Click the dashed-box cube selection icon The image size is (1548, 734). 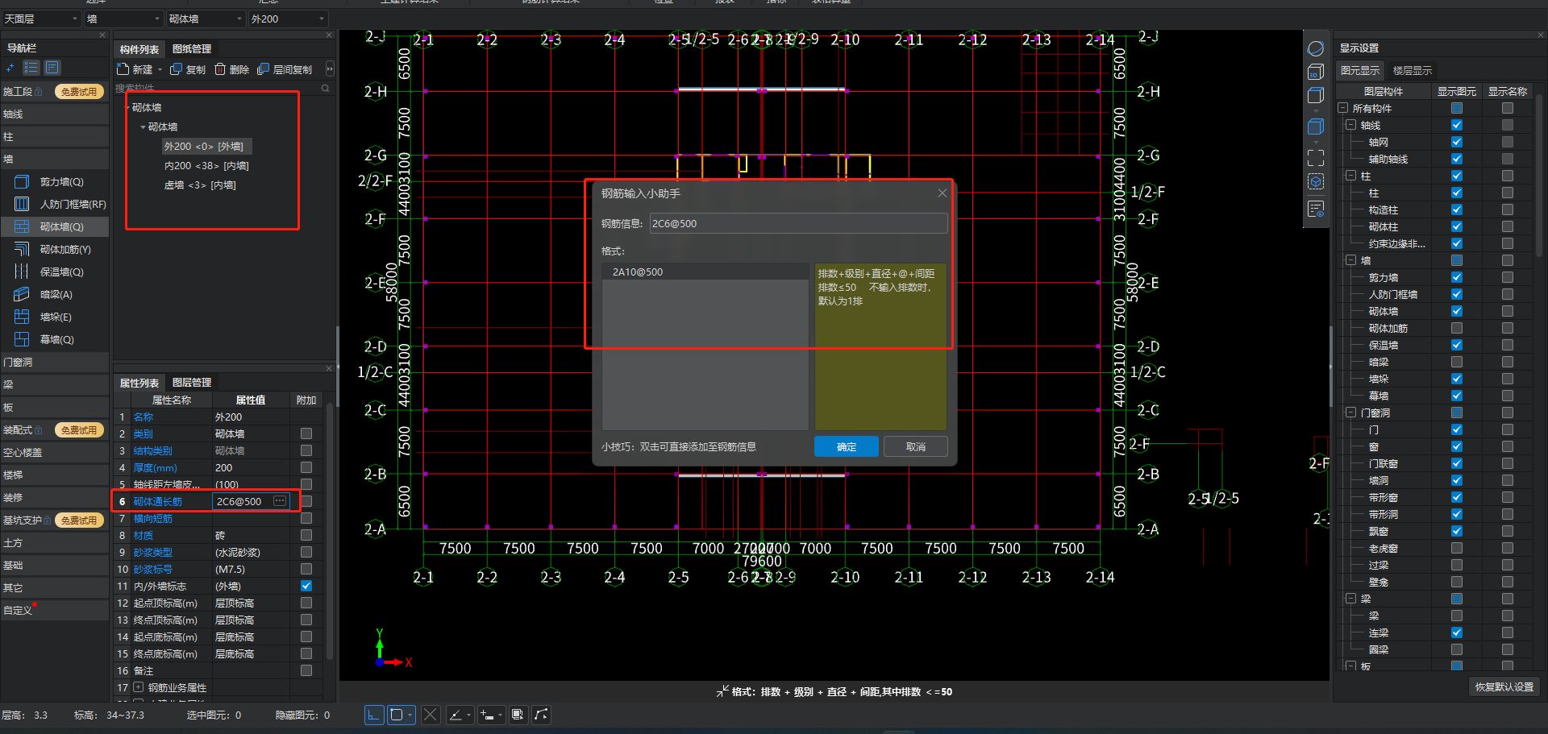(1316, 182)
